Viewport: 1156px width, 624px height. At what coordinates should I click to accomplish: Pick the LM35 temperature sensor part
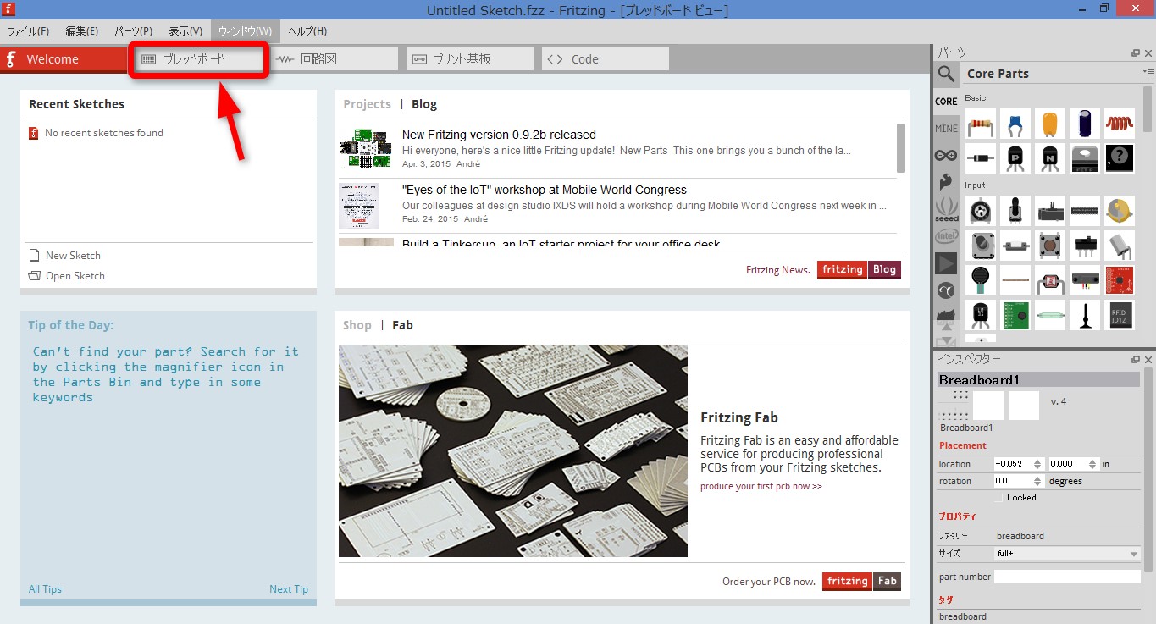(x=981, y=315)
